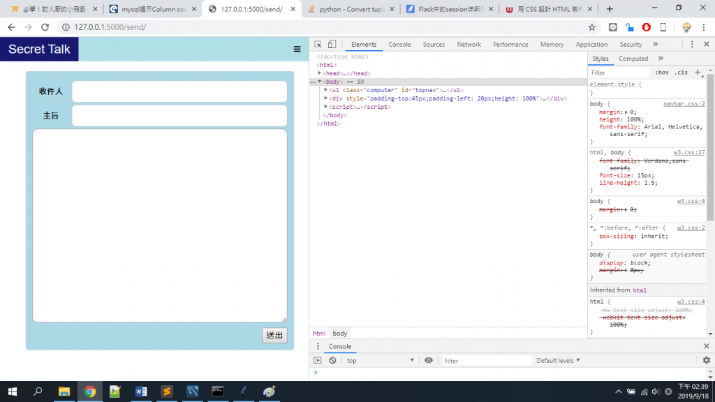
Task: Switch to the python - Convert tuple browser tab
Action: tap(351, 9)
